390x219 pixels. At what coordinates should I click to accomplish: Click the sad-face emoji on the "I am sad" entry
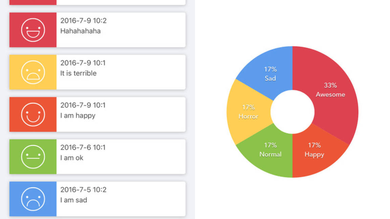pos(32,199)
